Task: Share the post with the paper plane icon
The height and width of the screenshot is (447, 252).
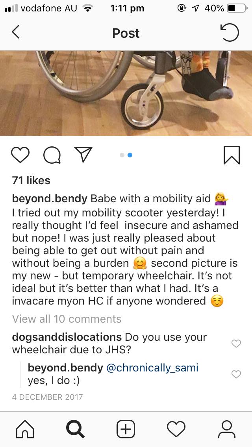Action: click(x=83, y=155)
